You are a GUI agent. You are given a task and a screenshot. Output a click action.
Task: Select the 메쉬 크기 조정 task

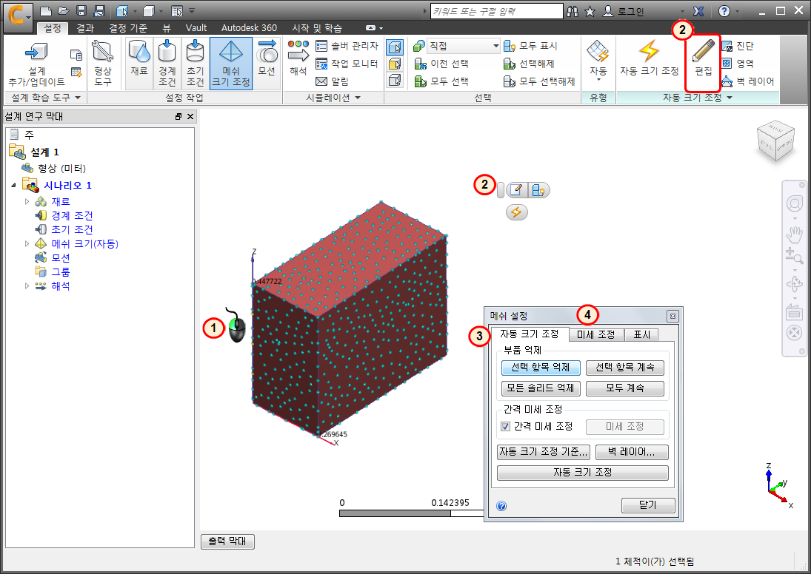pyautogui.click(x=230, y=63)
